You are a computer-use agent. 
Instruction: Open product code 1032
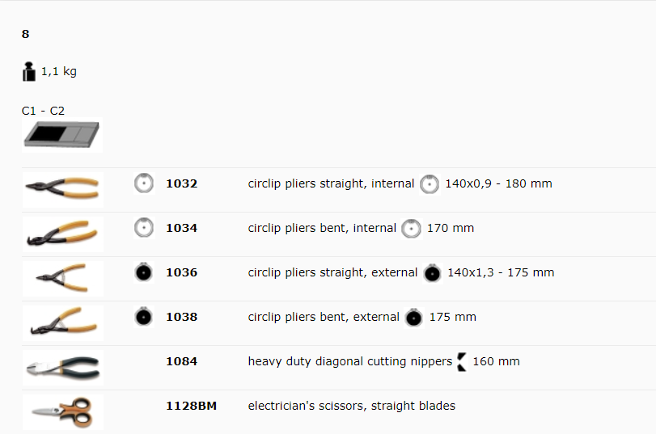(x=181, y=183)
